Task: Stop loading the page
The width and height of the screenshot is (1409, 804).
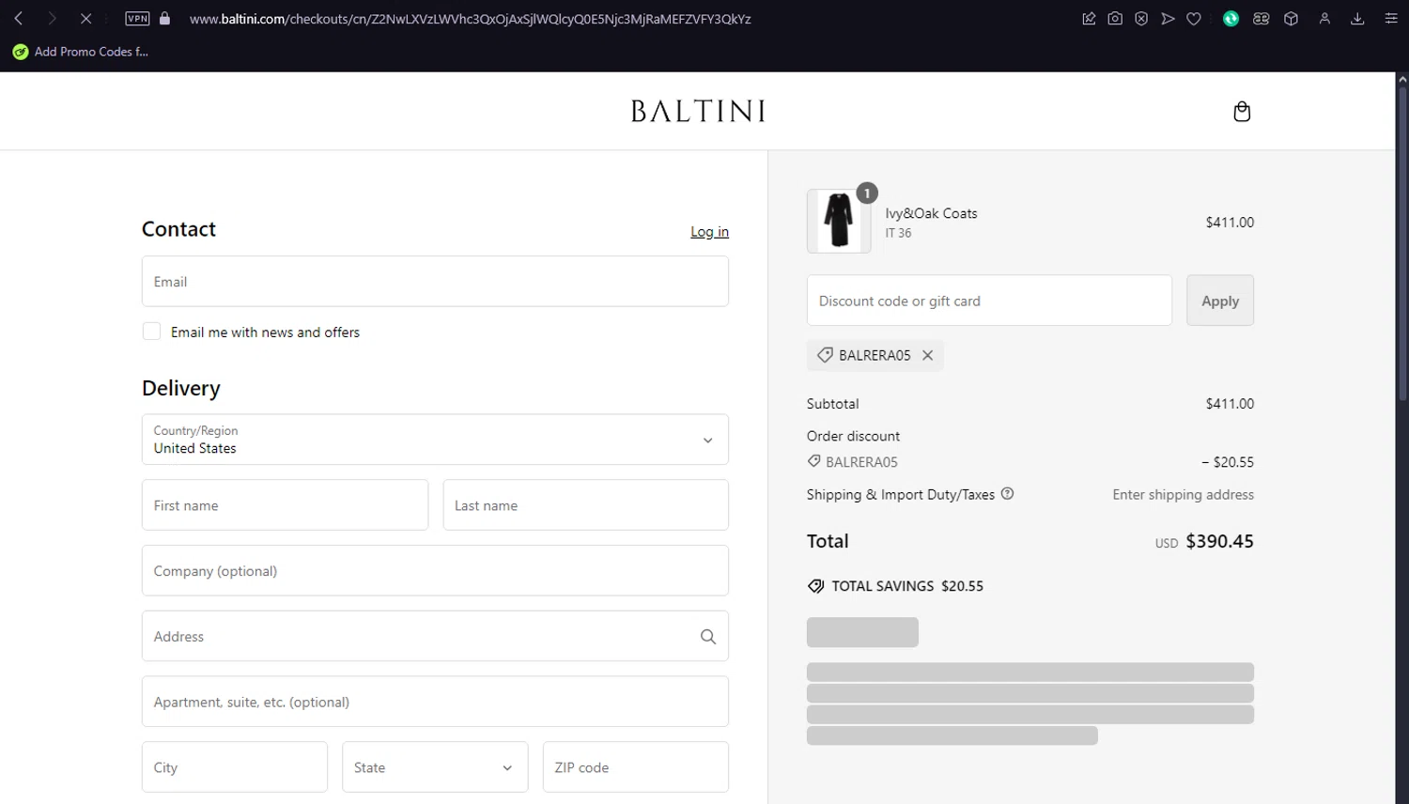Action: [x=85, y=18]
